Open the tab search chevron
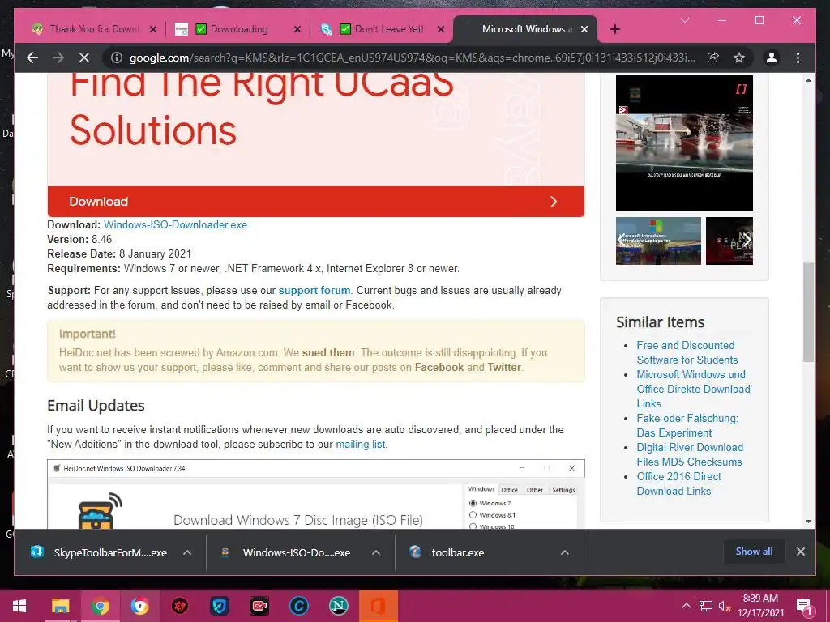Image resolution: width=830 pixels, height=622 pixels. [x=685, y=20]
